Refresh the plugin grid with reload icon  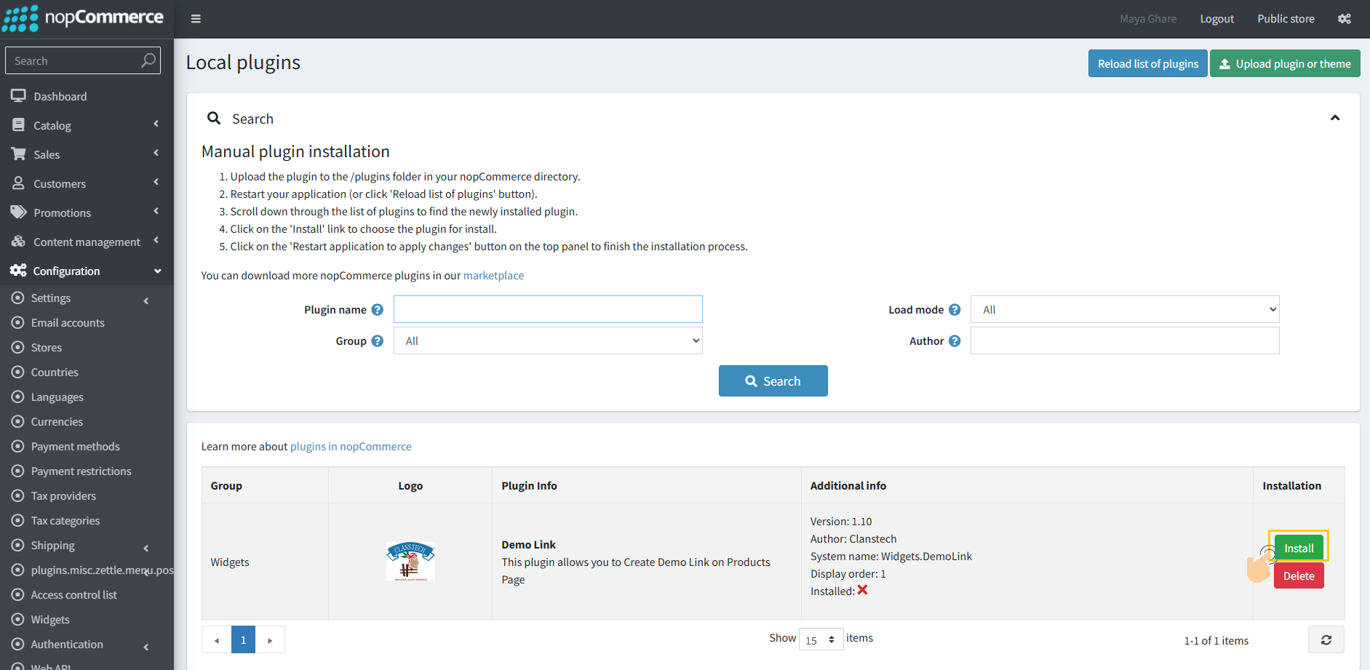point(1326,640)
